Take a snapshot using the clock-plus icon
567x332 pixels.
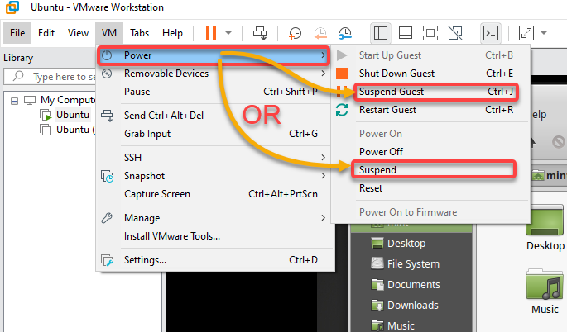tap(295, 33)
